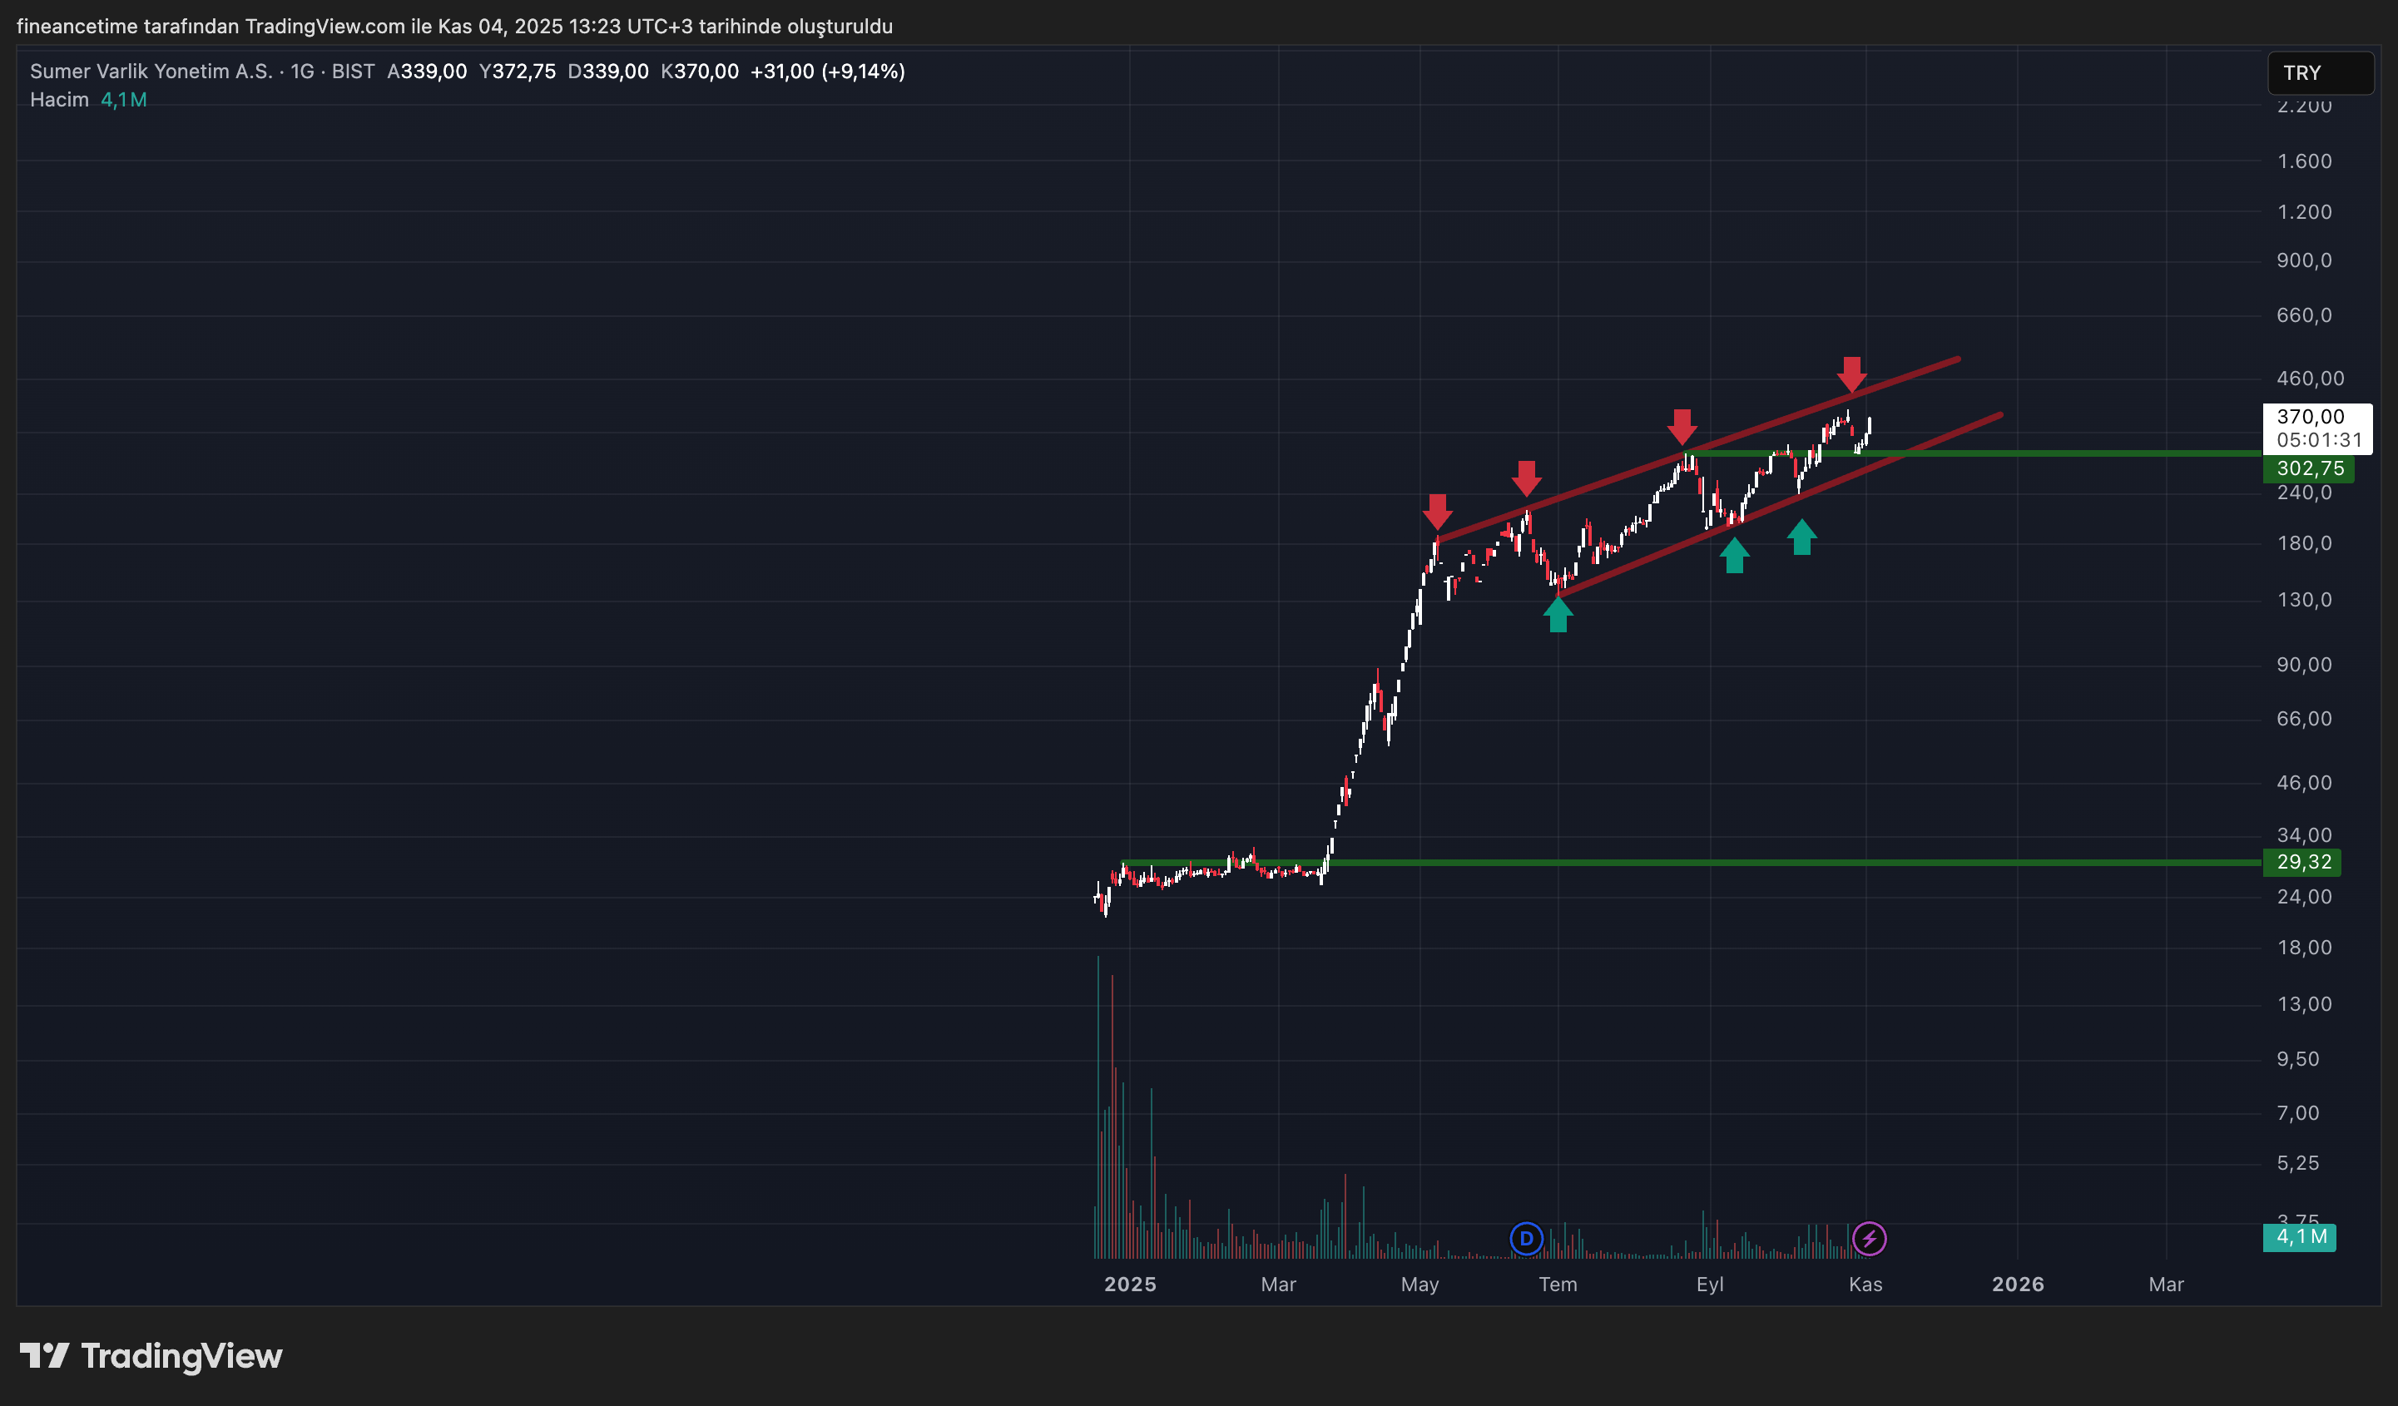The image size is (2398, 1406).
Task: Click the TradingView logo at bottom left
Action: click(x=151, y=1355)
